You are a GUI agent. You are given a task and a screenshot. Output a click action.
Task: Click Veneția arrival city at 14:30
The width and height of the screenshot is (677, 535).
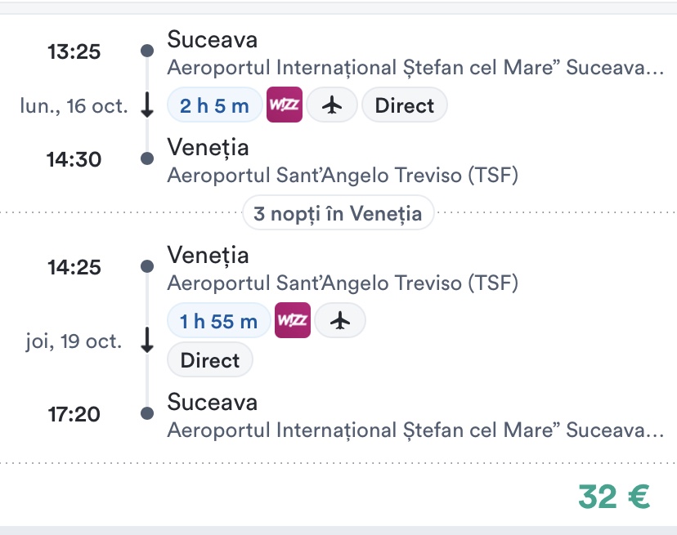[208, 147]
